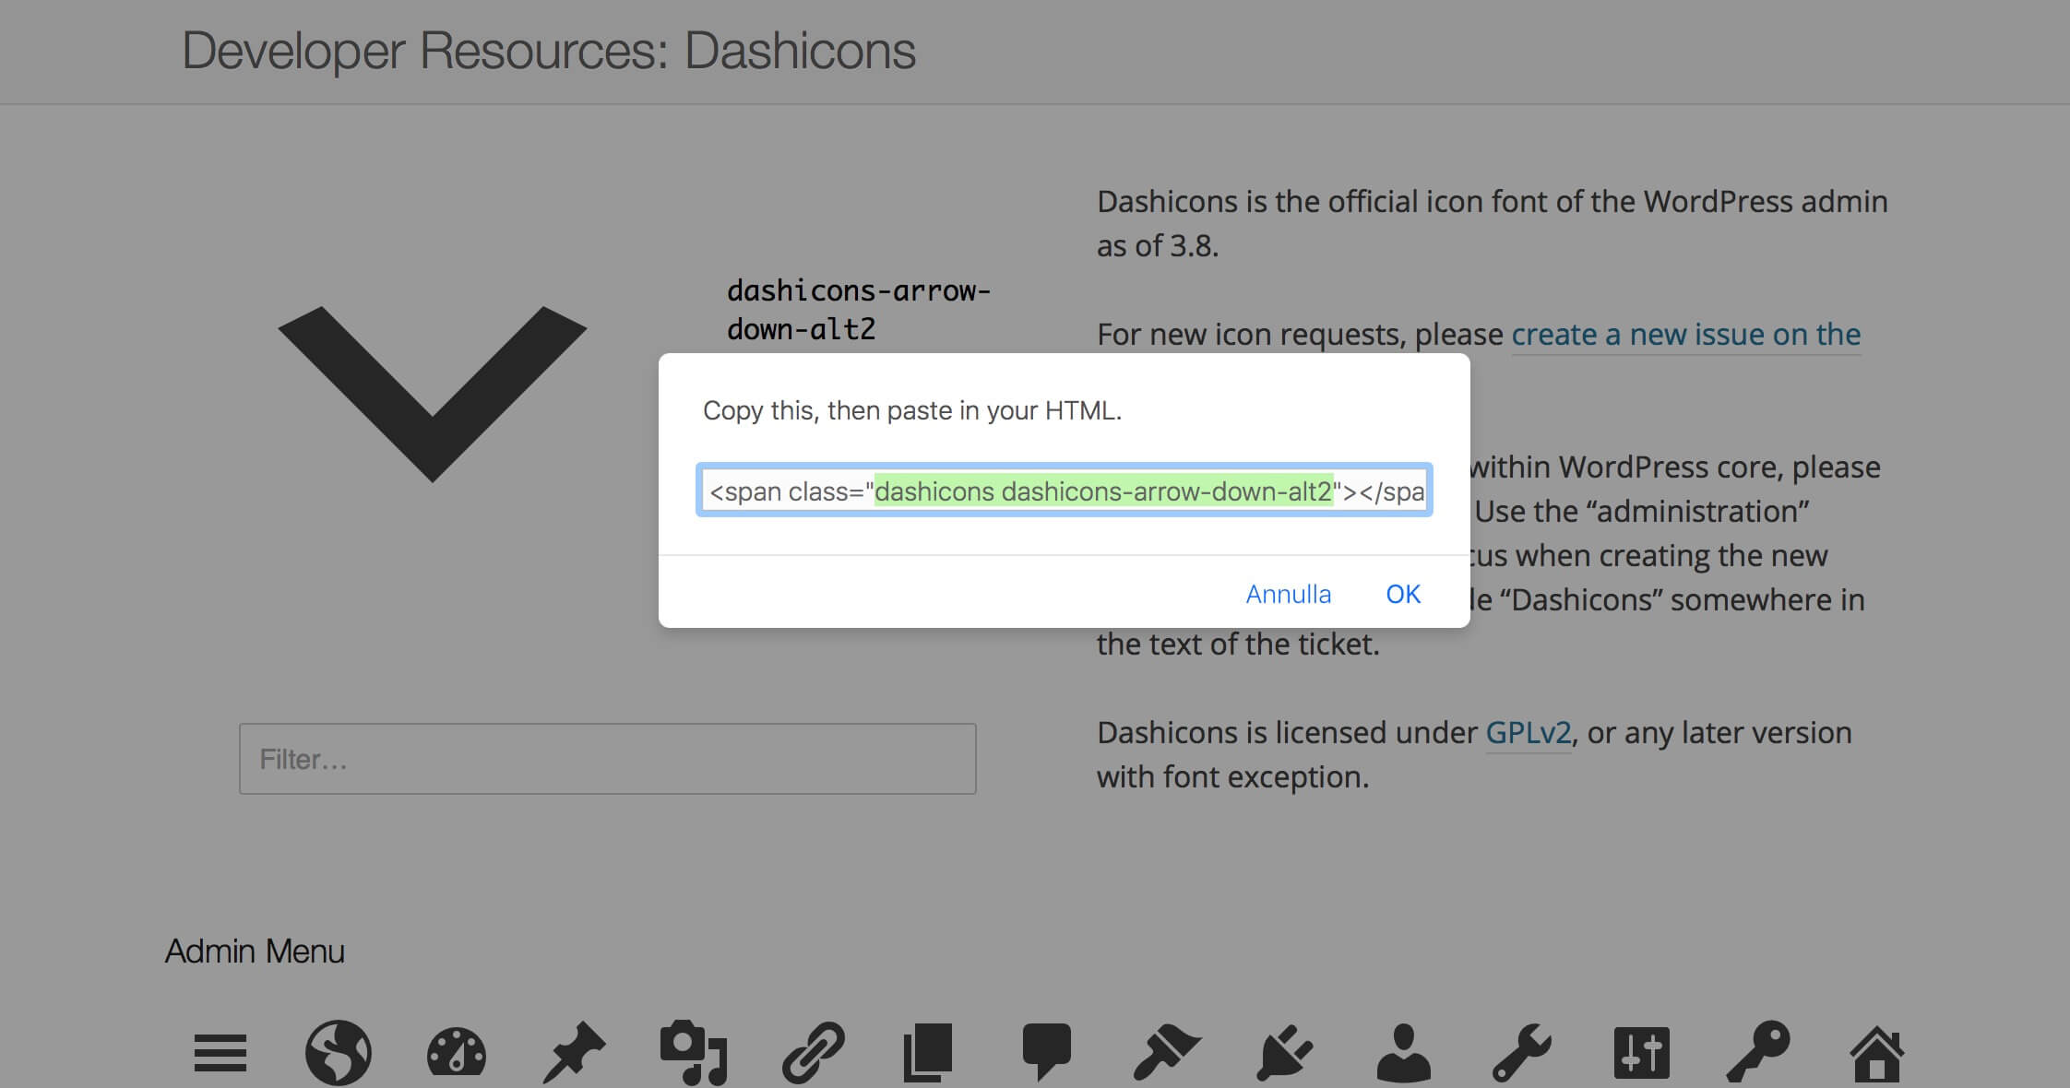This screenshot has height=1088, width=2070.
Task: Click the Admin Menu section heading
Action: [255, 951]
